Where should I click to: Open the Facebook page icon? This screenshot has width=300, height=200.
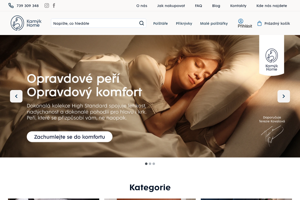(x=54, y=5)
